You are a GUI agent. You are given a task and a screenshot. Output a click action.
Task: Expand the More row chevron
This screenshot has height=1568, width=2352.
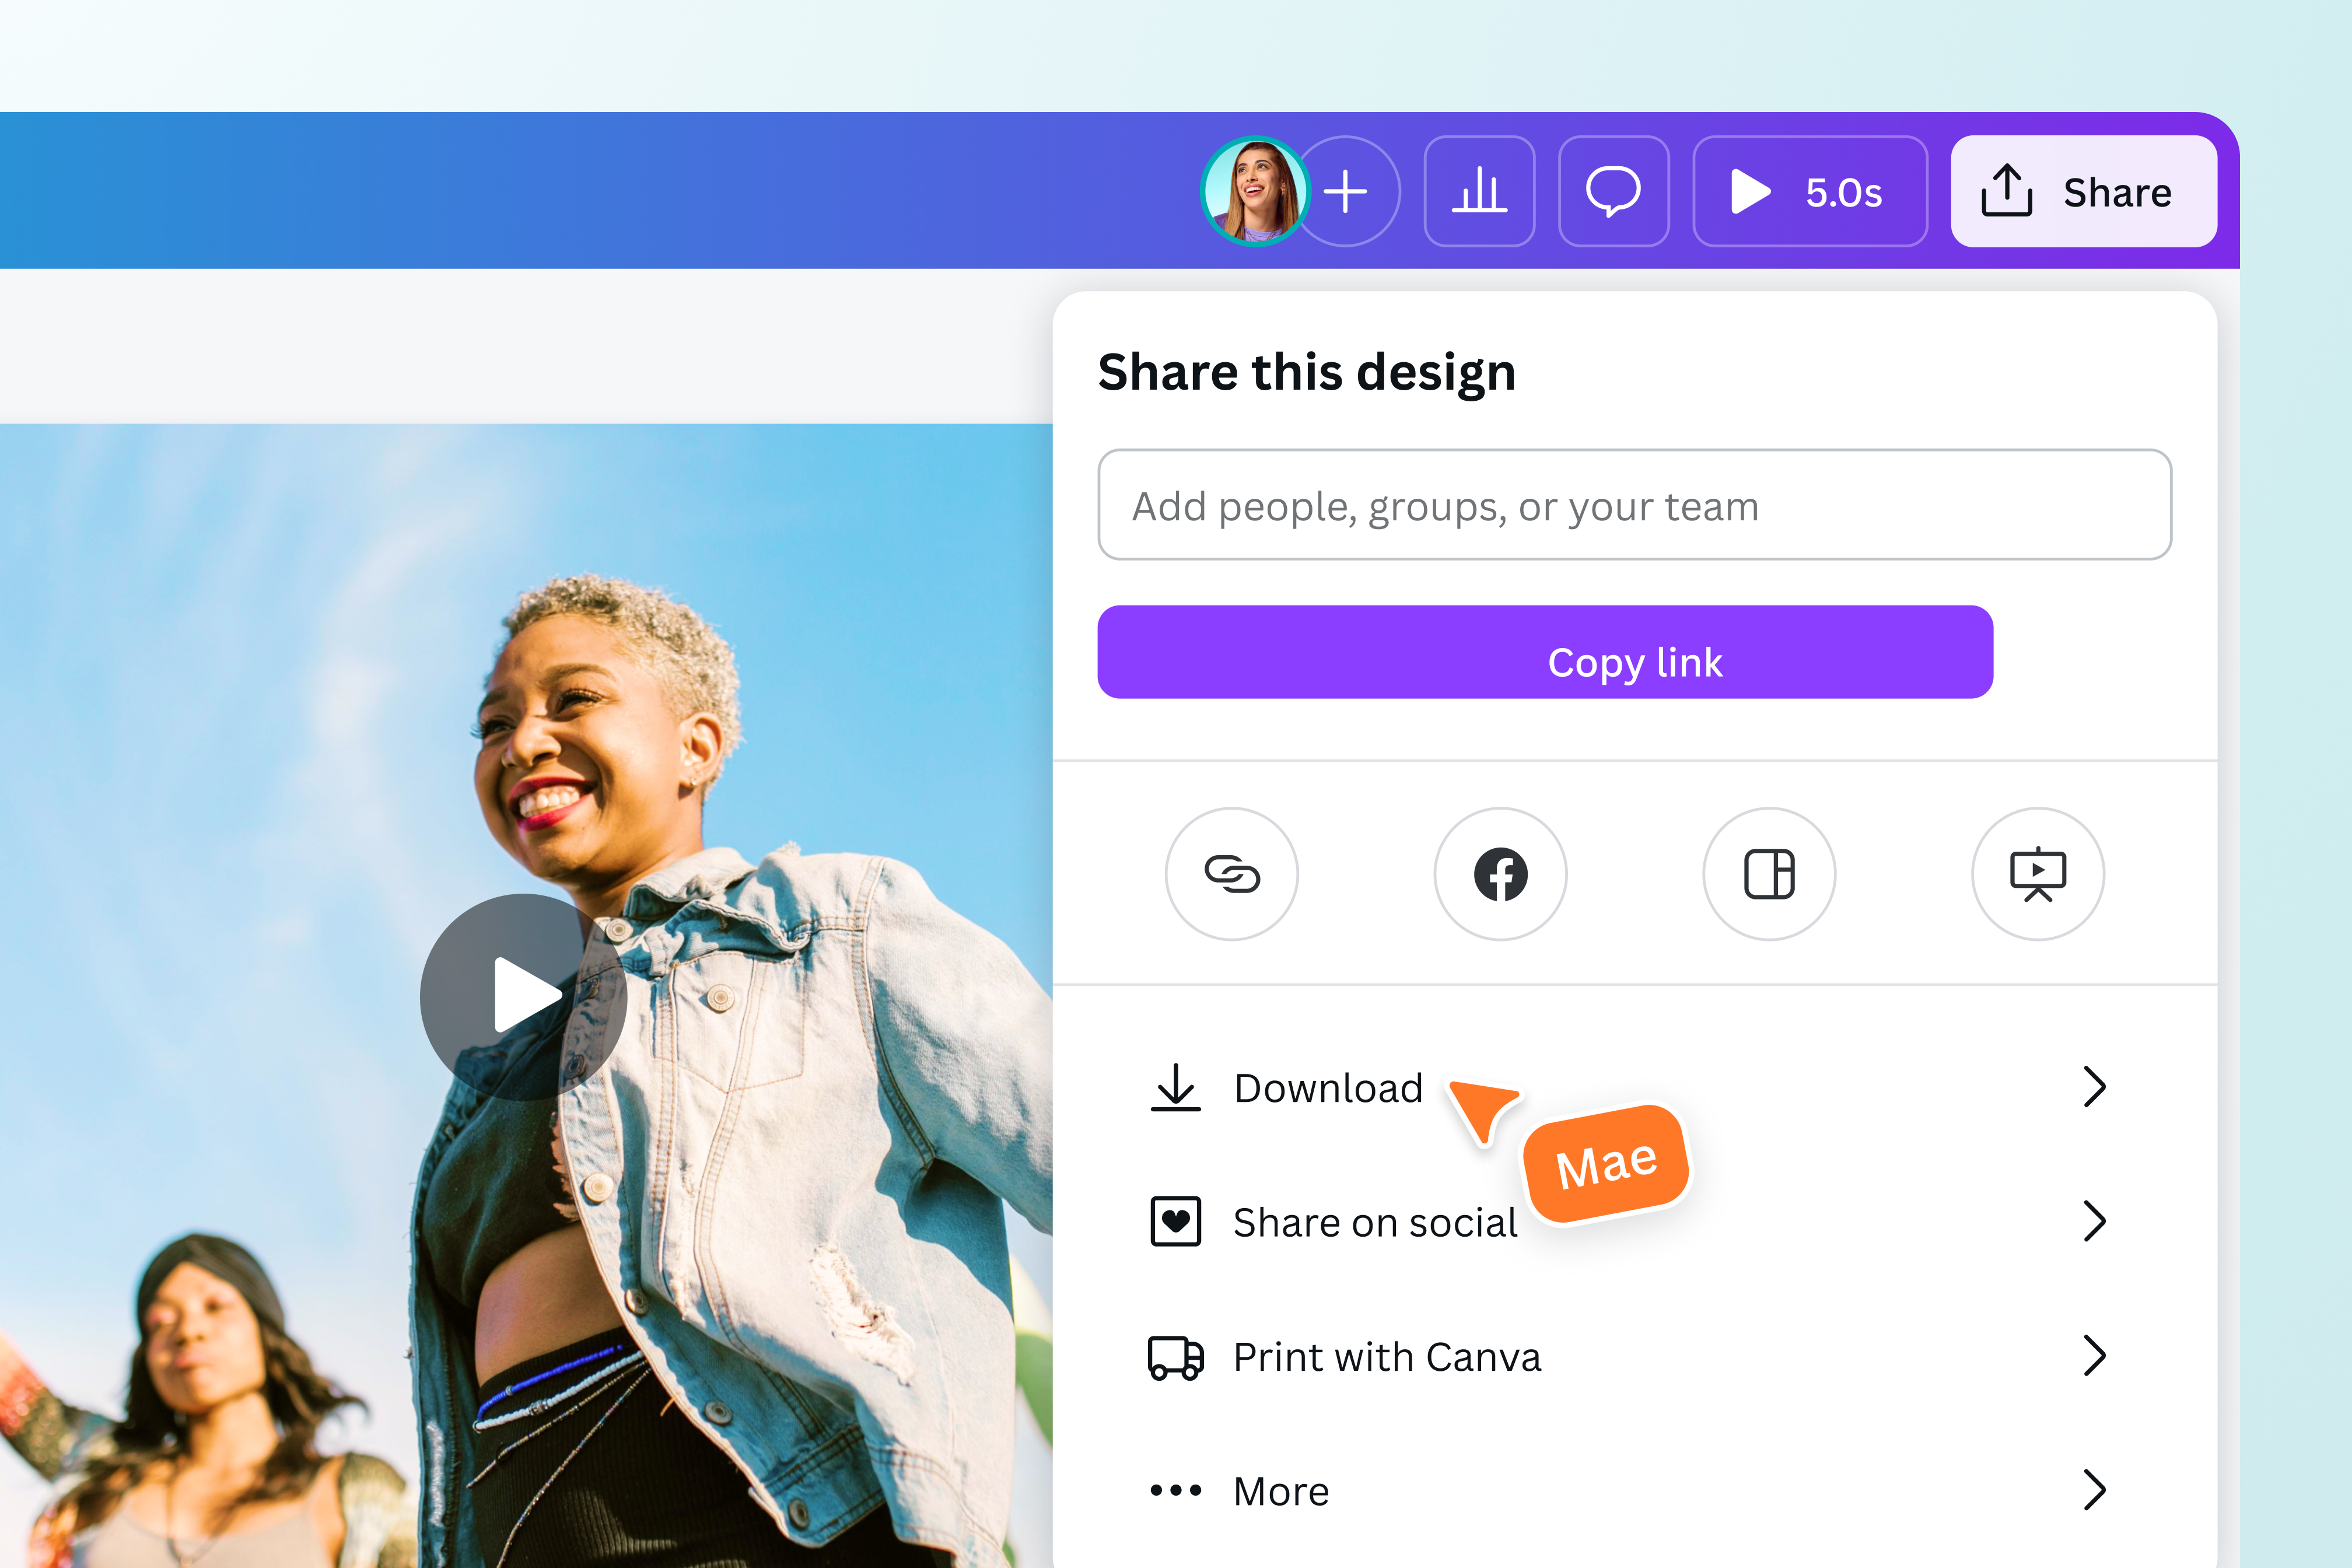coord(2094,1490)
